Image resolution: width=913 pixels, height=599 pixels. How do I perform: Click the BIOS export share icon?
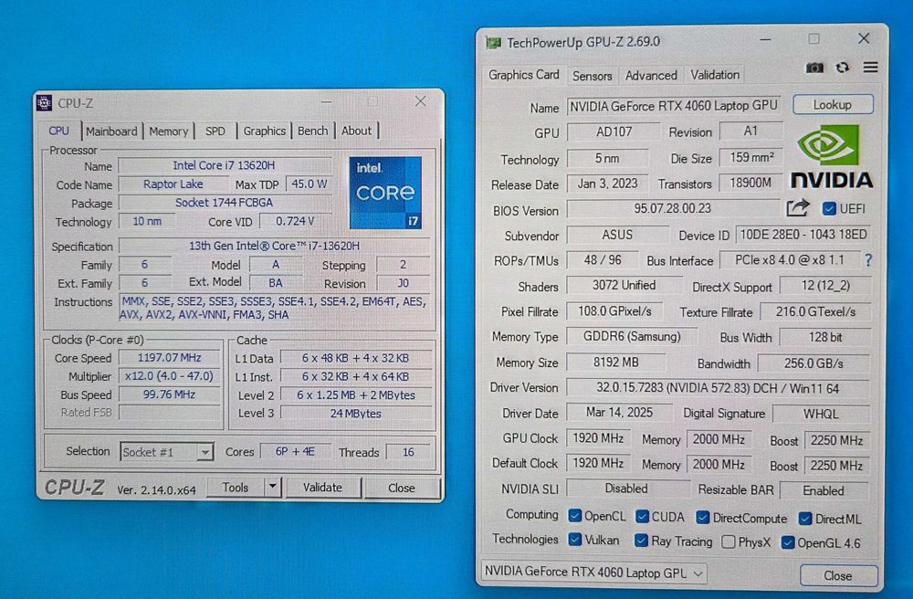tap(798, 208)
